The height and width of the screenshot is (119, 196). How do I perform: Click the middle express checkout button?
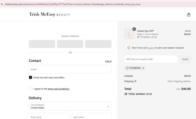coord(70,44)
